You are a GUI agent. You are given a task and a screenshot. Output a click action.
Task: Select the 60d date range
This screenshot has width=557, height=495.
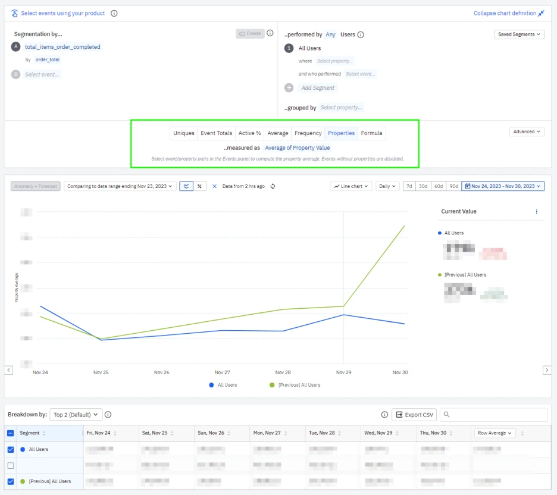tap(439, 186)
